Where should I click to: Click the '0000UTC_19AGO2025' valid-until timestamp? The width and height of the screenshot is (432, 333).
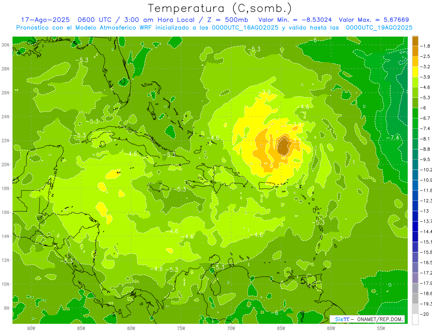(x=379, y=28)
